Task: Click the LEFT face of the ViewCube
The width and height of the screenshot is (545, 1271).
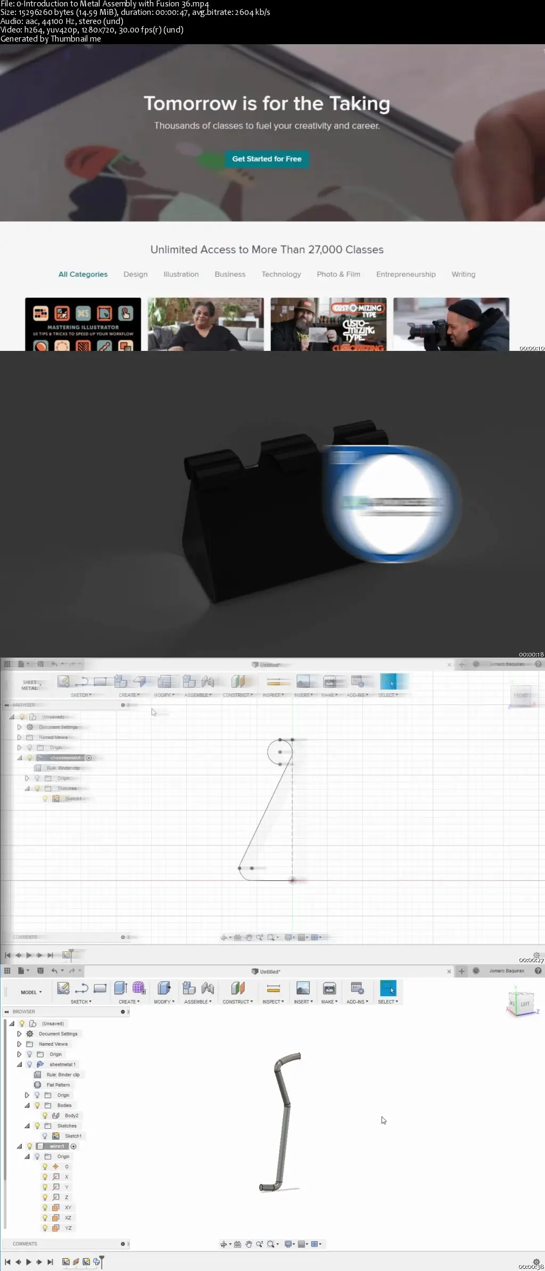Action: 525,1004
